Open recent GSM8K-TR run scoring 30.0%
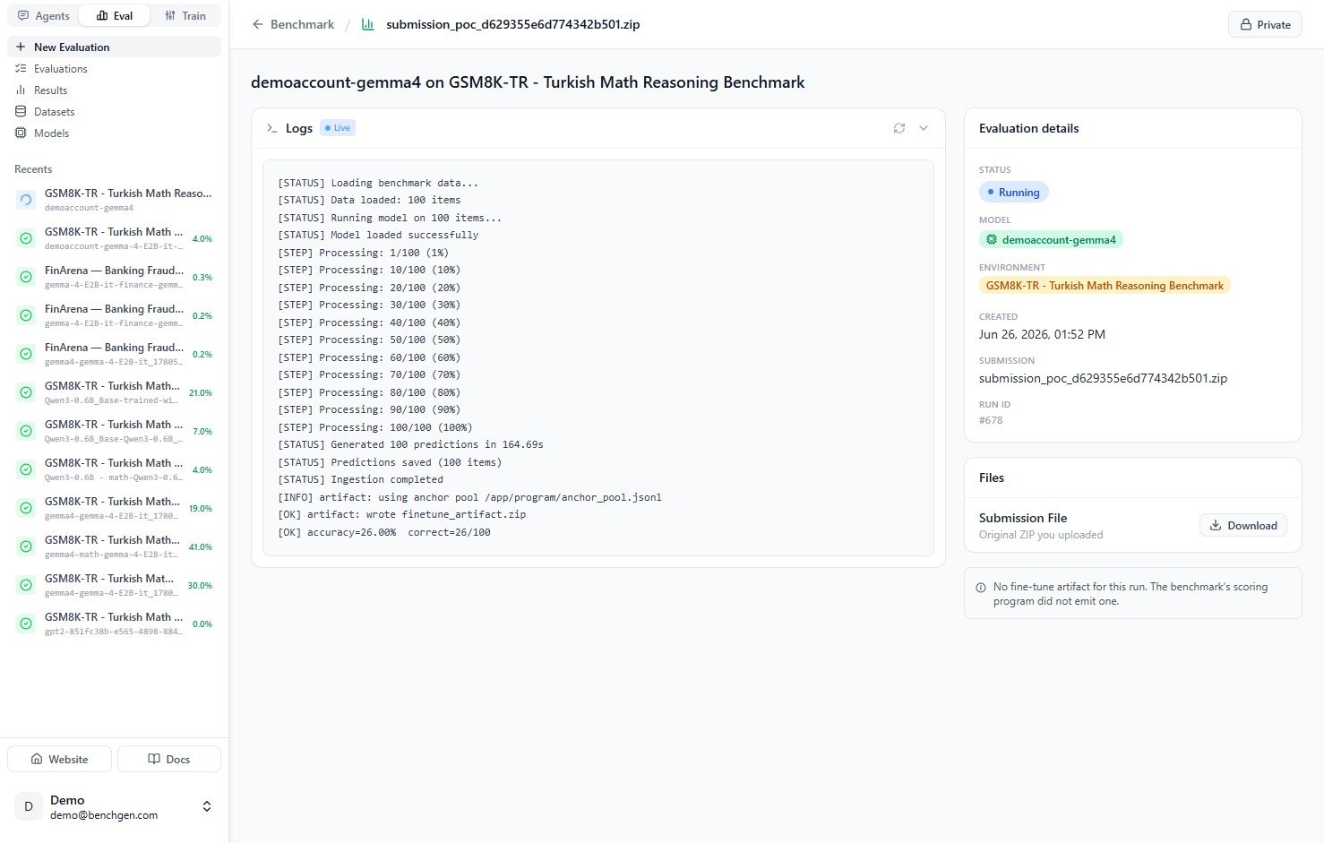The height and width of the screenshot is (843, 1324). click(x=114, y=585)
